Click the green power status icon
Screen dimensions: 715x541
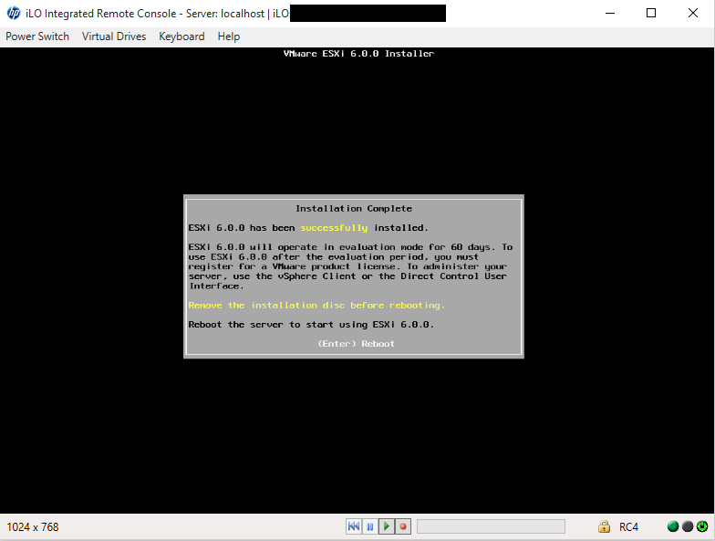(x=702, y=526)
